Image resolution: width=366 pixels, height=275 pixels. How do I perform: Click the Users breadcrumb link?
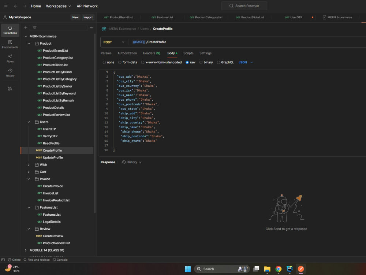144,29
